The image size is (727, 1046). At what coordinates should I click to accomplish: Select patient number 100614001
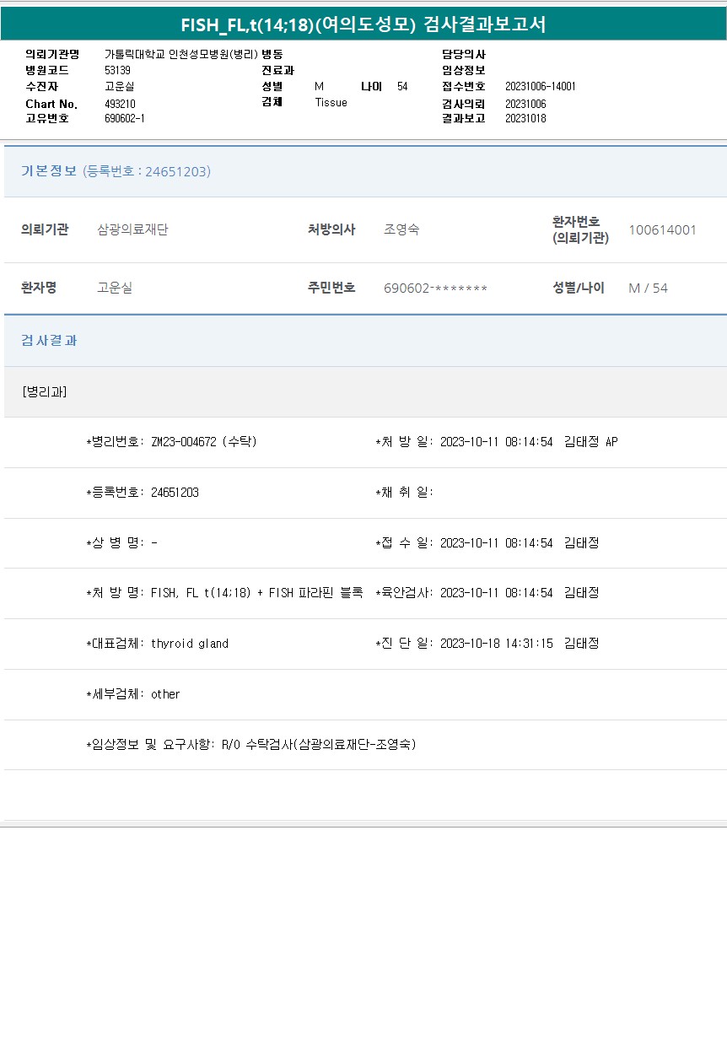662,229
